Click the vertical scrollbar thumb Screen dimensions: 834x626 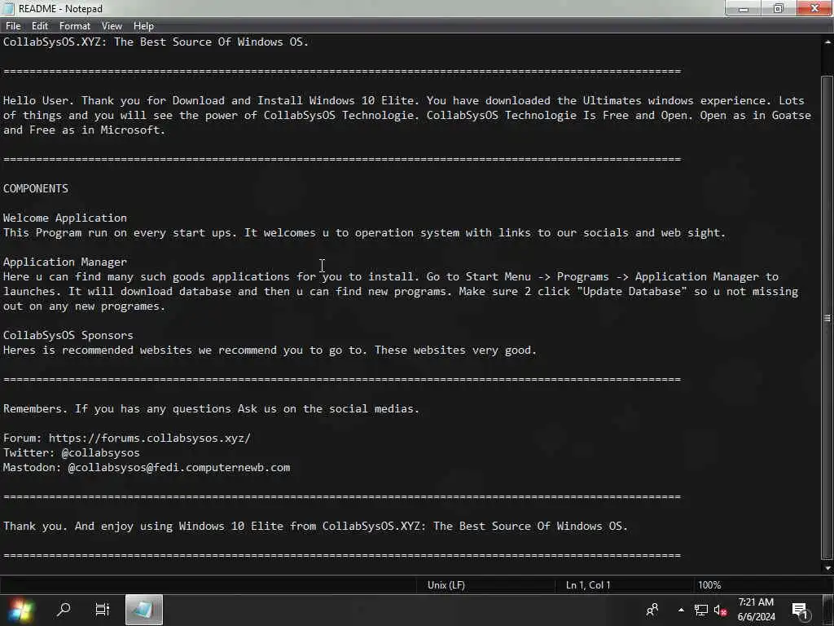click(x=827, y=318)
